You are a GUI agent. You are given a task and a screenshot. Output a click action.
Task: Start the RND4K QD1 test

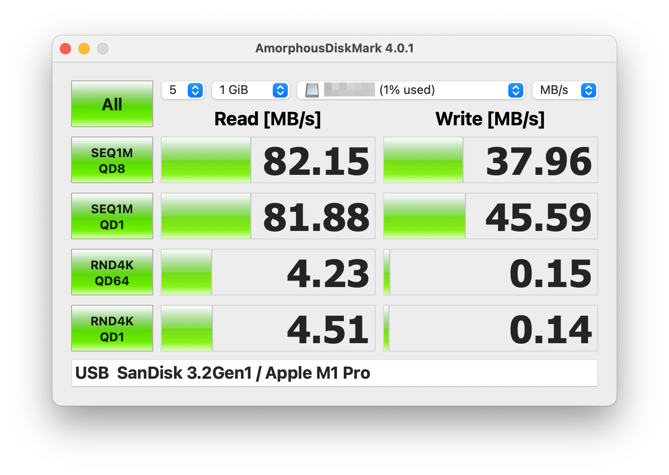point(112,328)
